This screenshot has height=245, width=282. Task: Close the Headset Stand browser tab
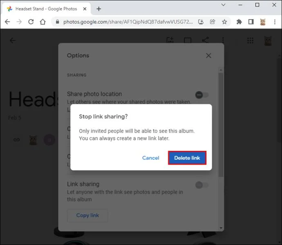tap(85, 9)
